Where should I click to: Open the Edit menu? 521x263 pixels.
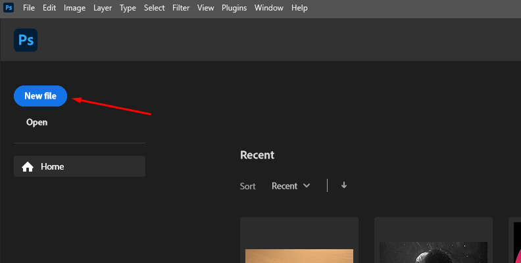(x=49, y=8)
